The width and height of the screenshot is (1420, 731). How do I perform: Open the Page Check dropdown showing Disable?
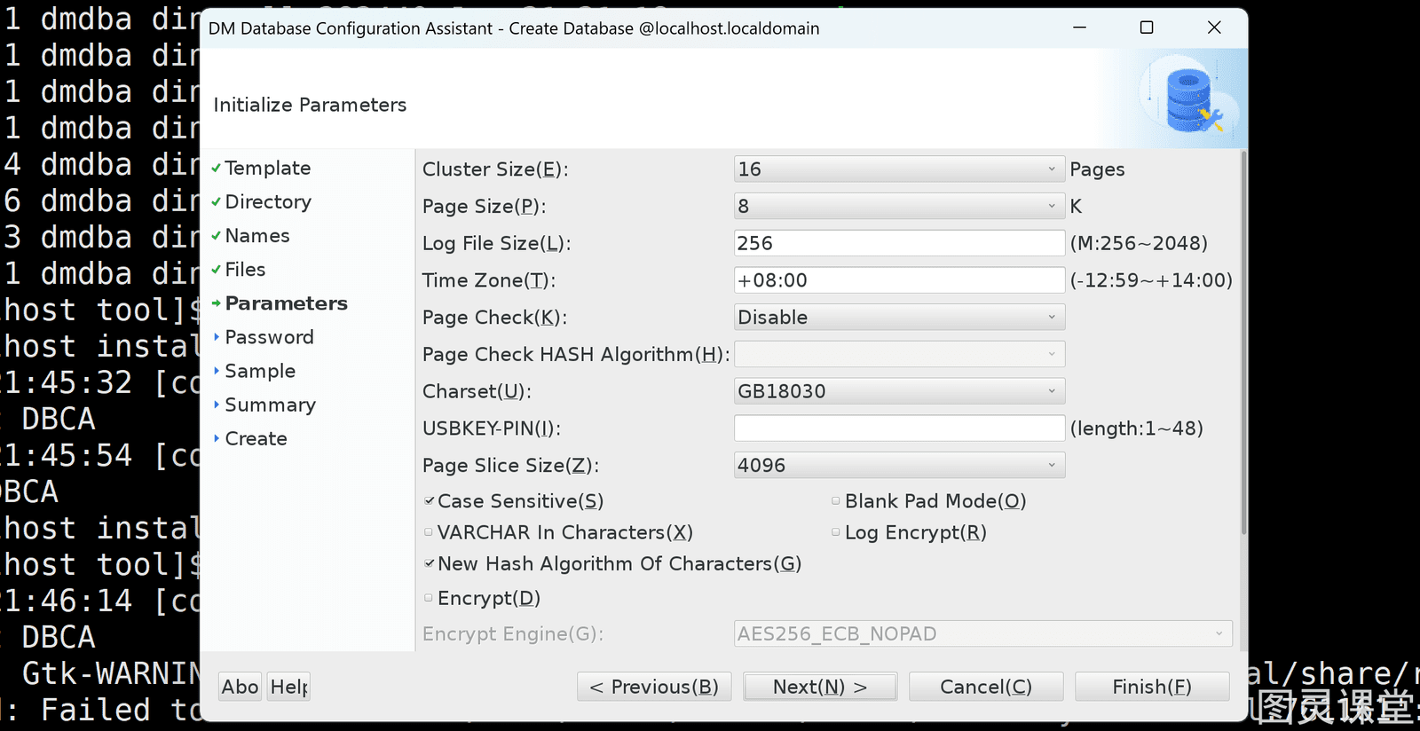(x=899, y=317)
